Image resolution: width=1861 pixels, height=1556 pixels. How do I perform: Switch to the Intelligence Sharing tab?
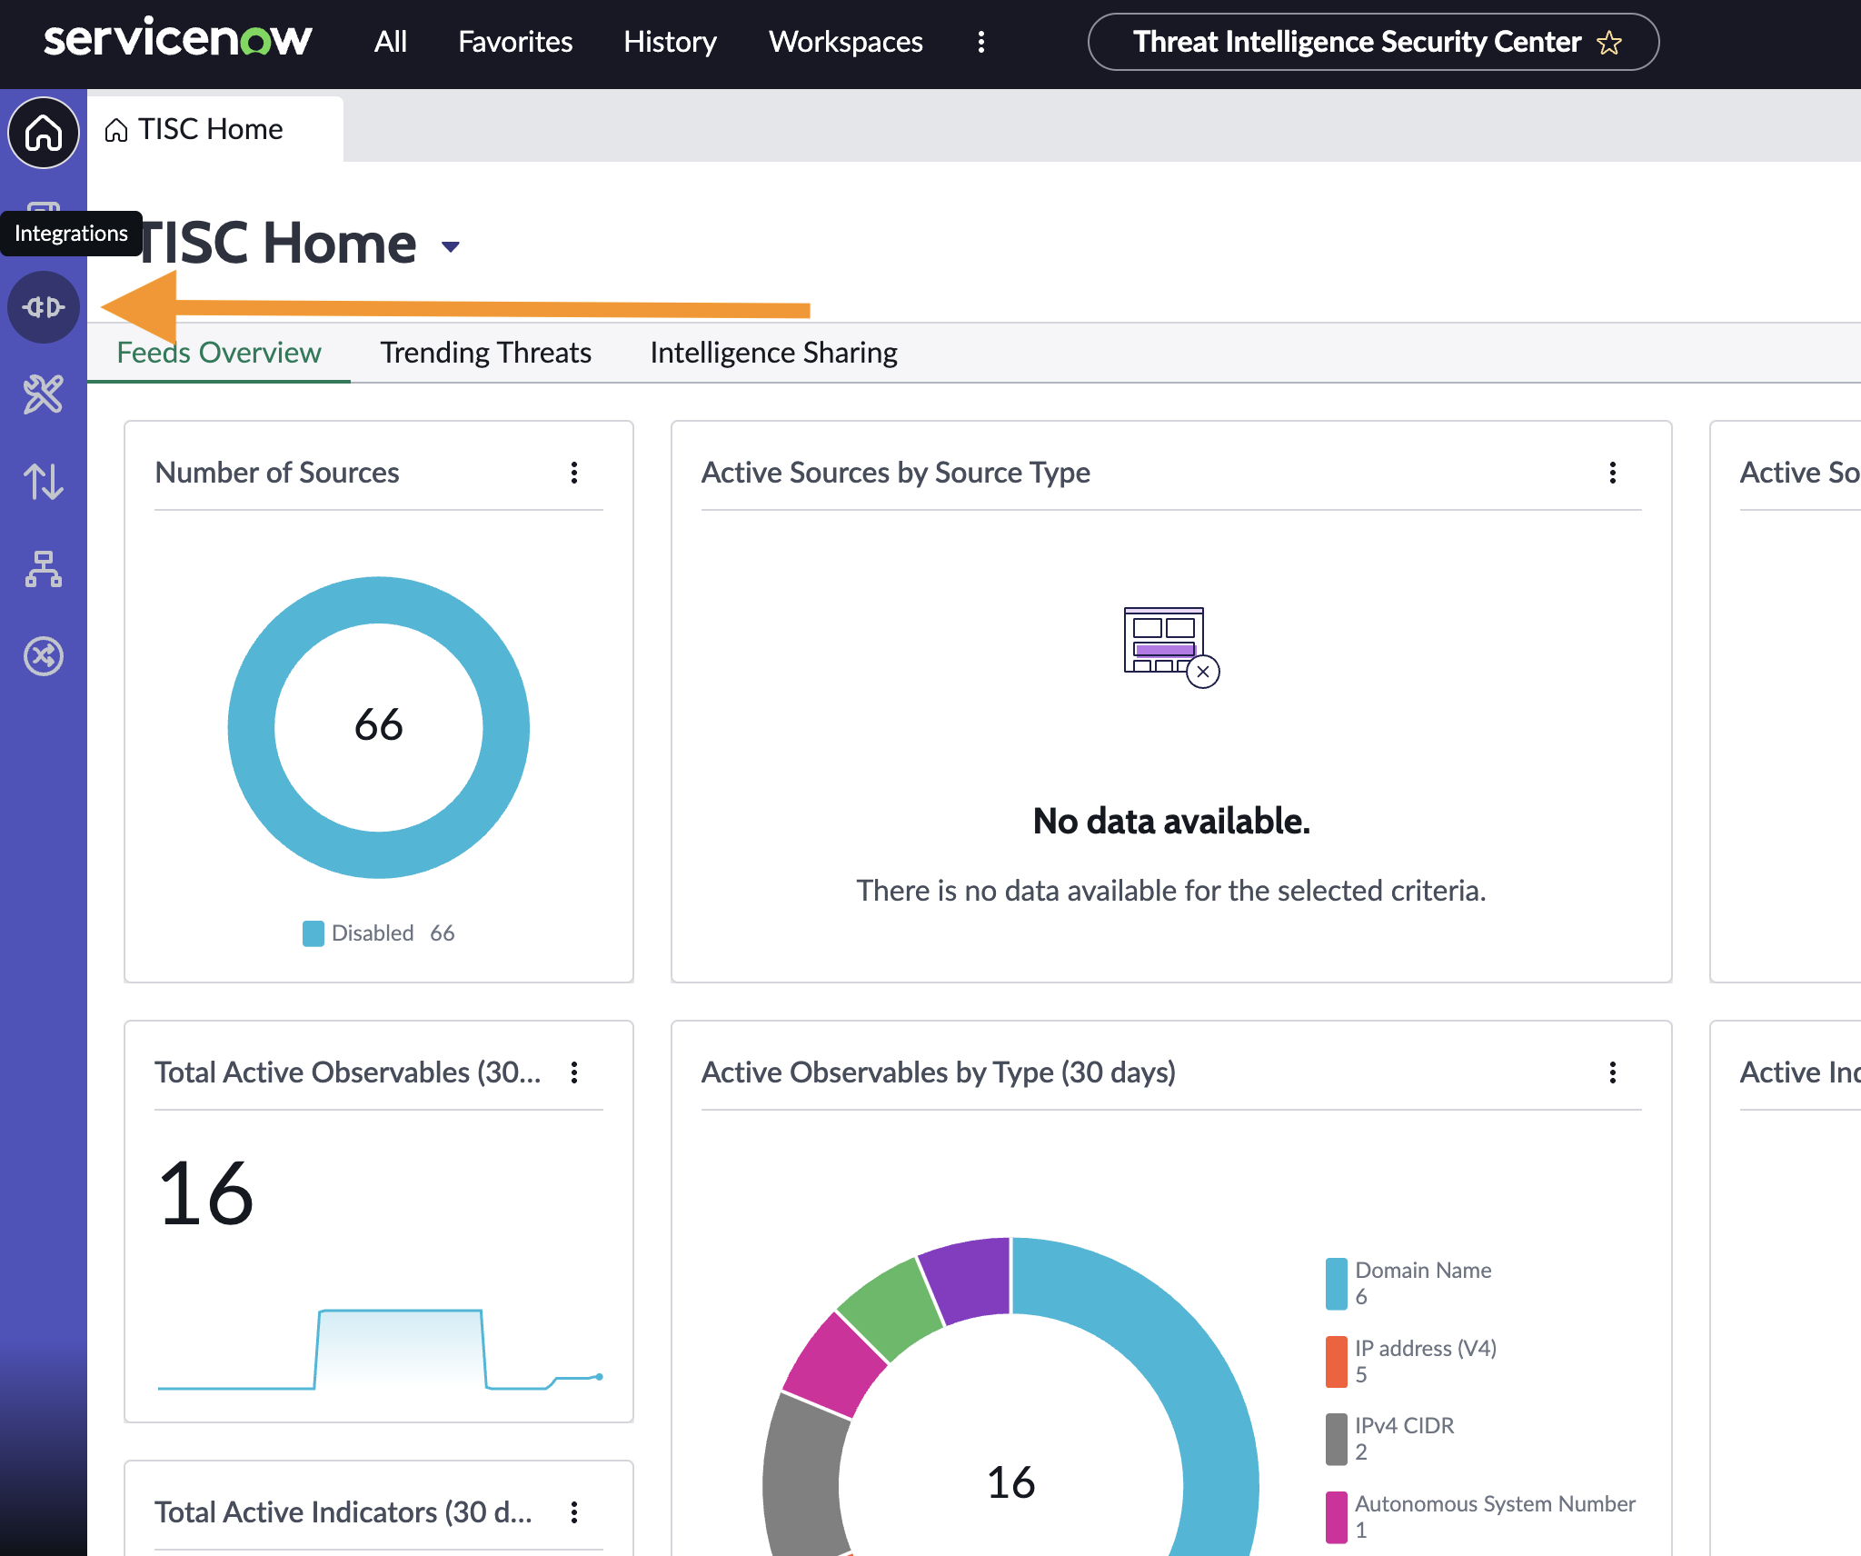point(773,353)
